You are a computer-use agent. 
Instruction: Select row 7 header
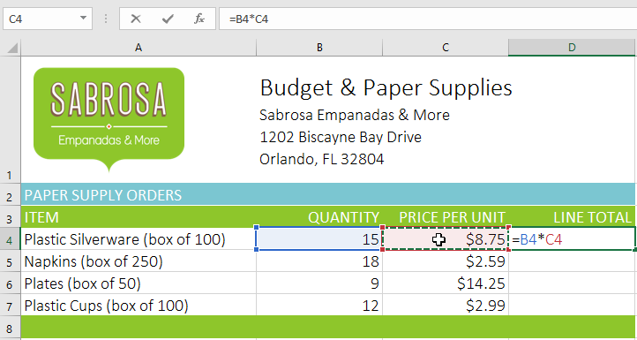pyautogui.click(x=11, y=306)
